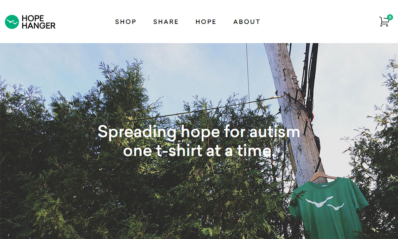Viewport: 398px width, 239px height.
Task: Open the SHARE menu item
Action: tap(166, 22)
